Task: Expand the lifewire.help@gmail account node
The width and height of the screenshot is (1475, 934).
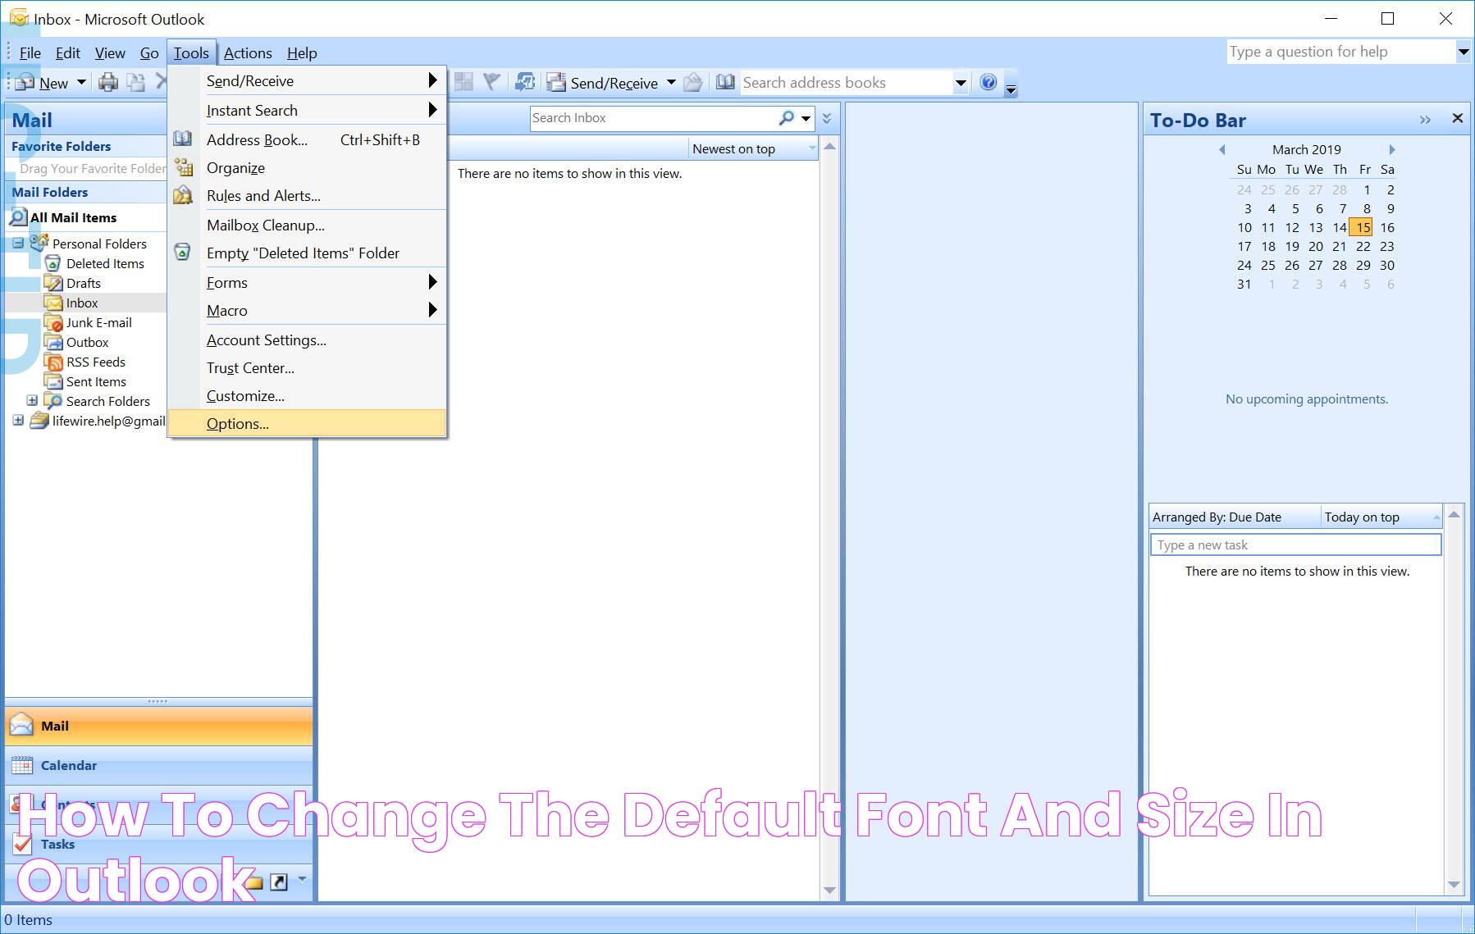Action: pyautogui.click(x=18, y=421)
